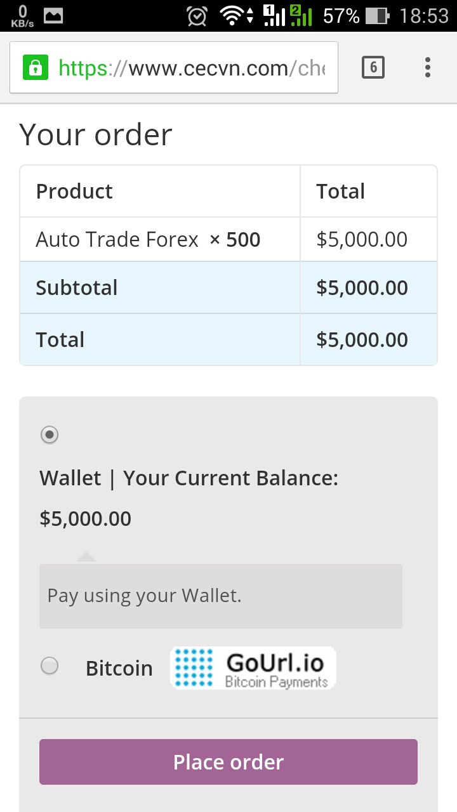Tap the cecvn.com URL address bar
The height and width of the screenshot is (812, 457).
pos(190,67)
